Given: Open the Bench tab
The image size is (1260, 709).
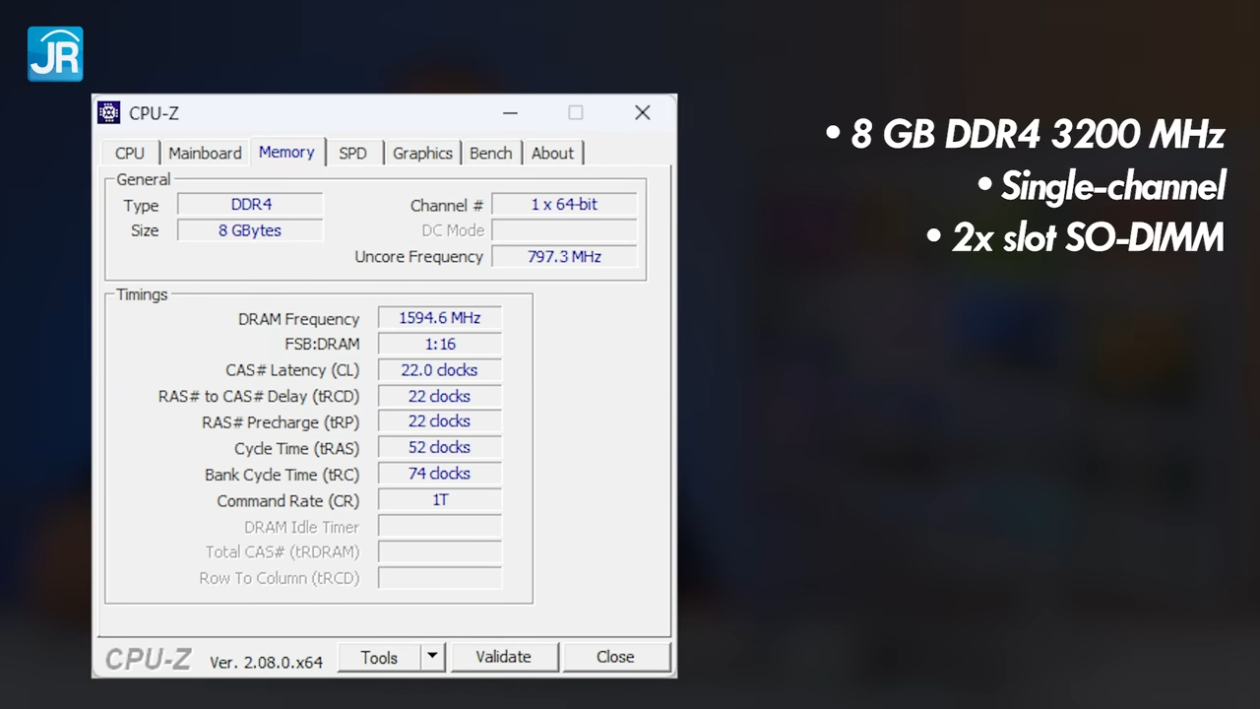Looking at the screenshot, I should coord(490,154).
